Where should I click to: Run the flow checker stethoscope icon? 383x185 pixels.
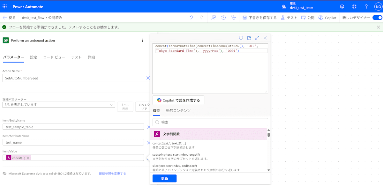pyautogui.click(x=234, y=18)
